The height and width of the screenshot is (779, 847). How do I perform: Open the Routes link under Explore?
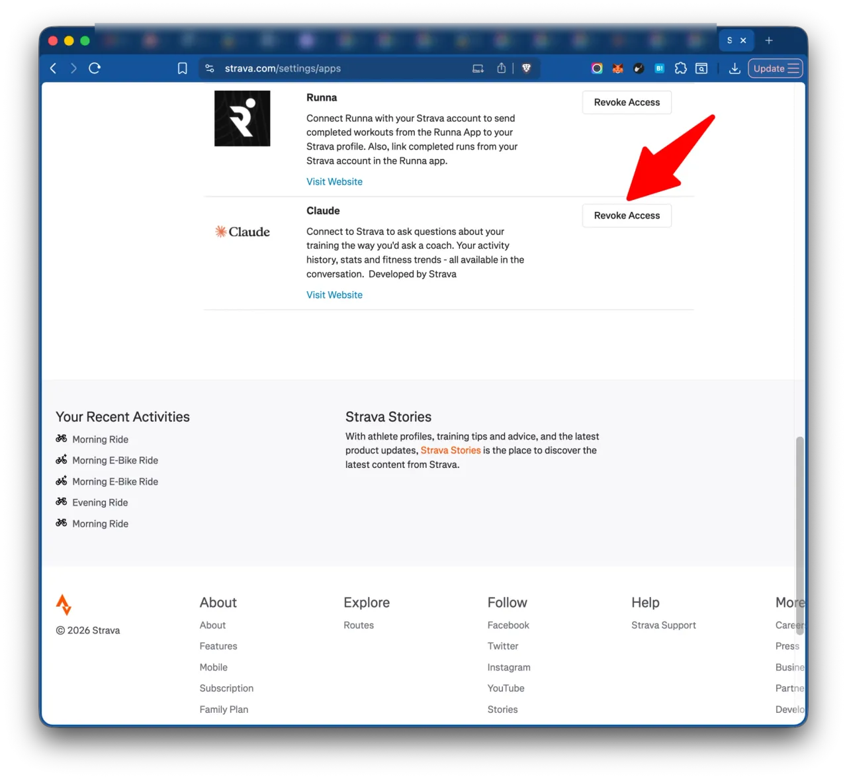[359, 625]
